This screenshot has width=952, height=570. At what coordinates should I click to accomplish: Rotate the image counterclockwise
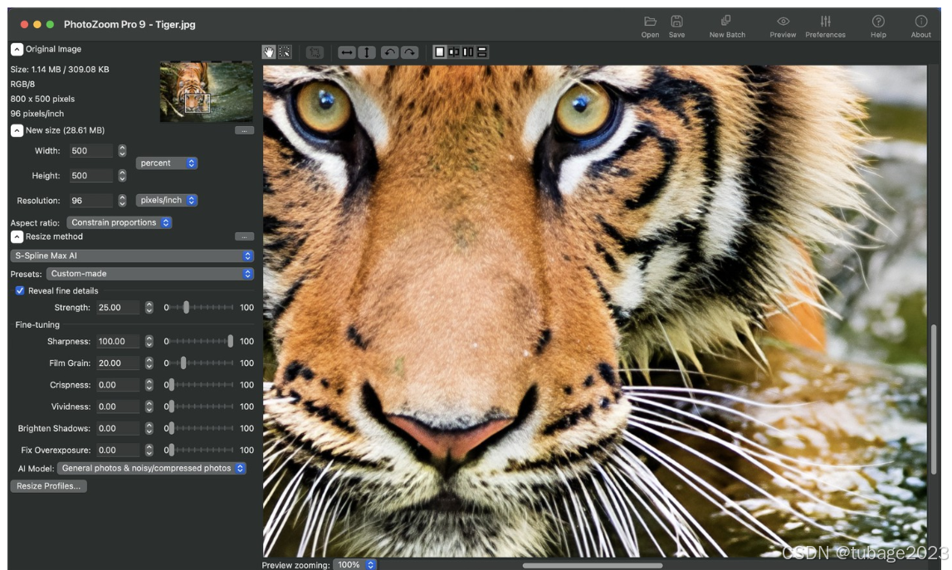[389, 52]
